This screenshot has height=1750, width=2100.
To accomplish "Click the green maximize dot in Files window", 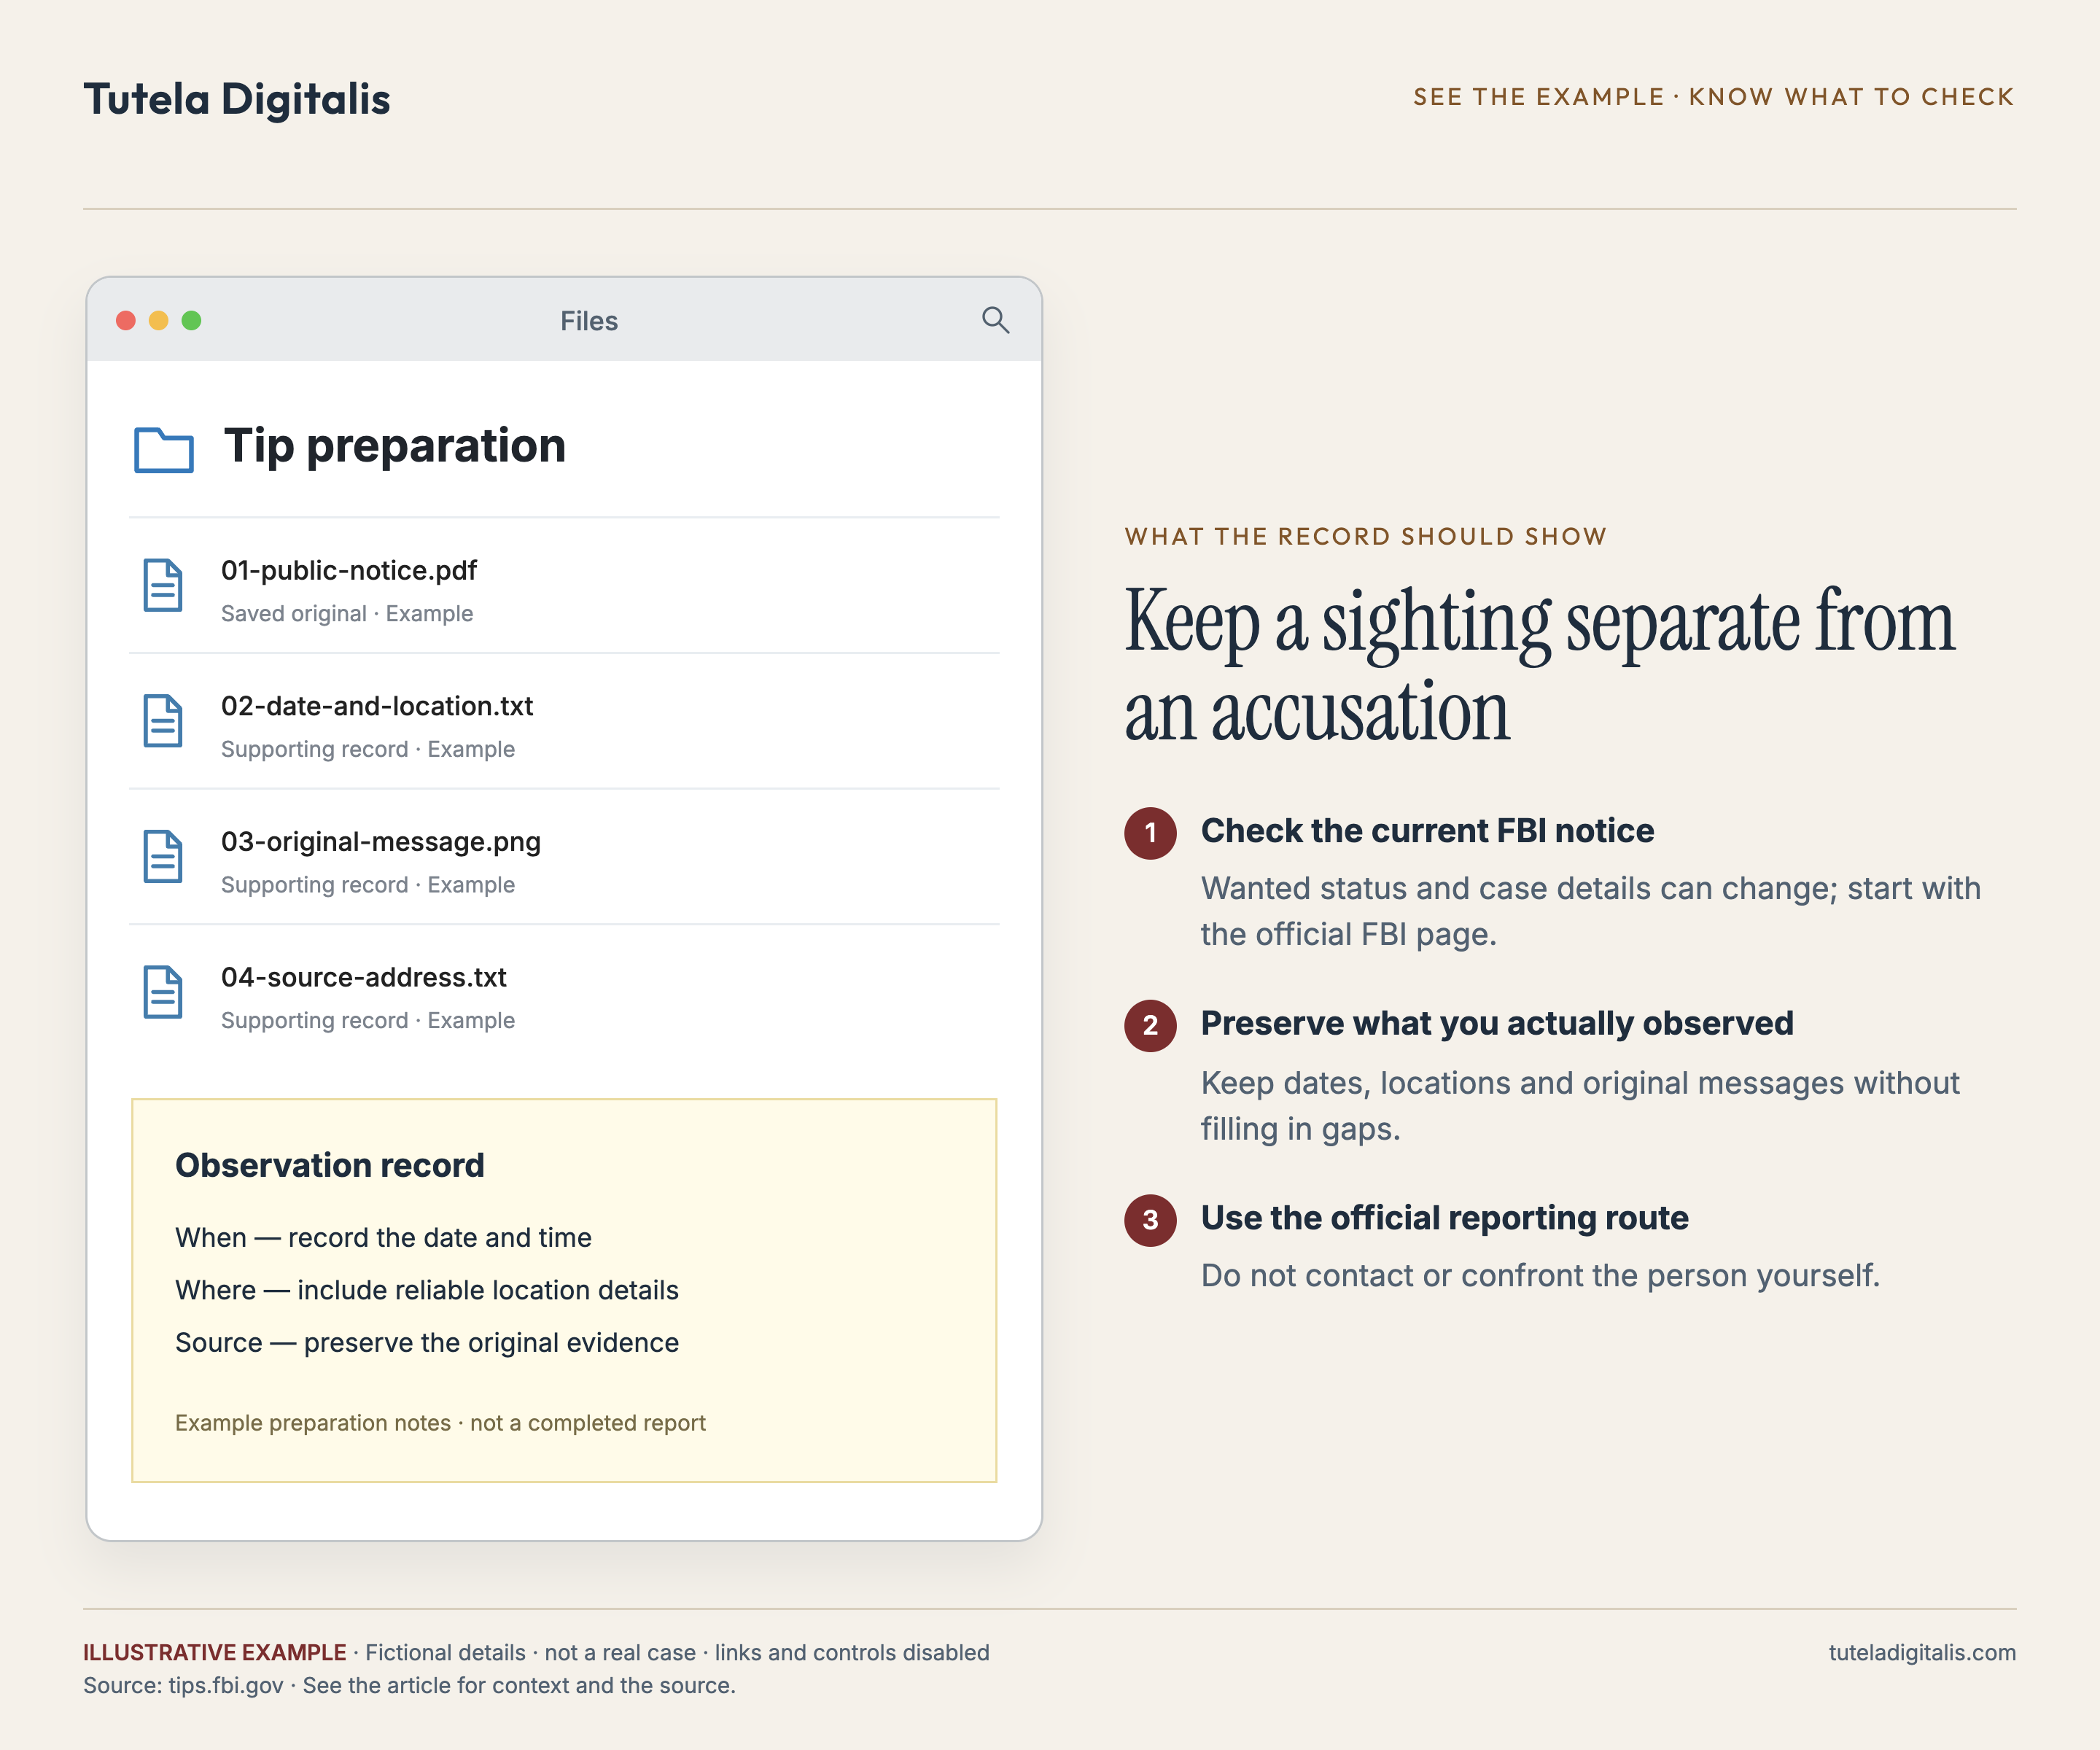I will (x=192, y=320).
